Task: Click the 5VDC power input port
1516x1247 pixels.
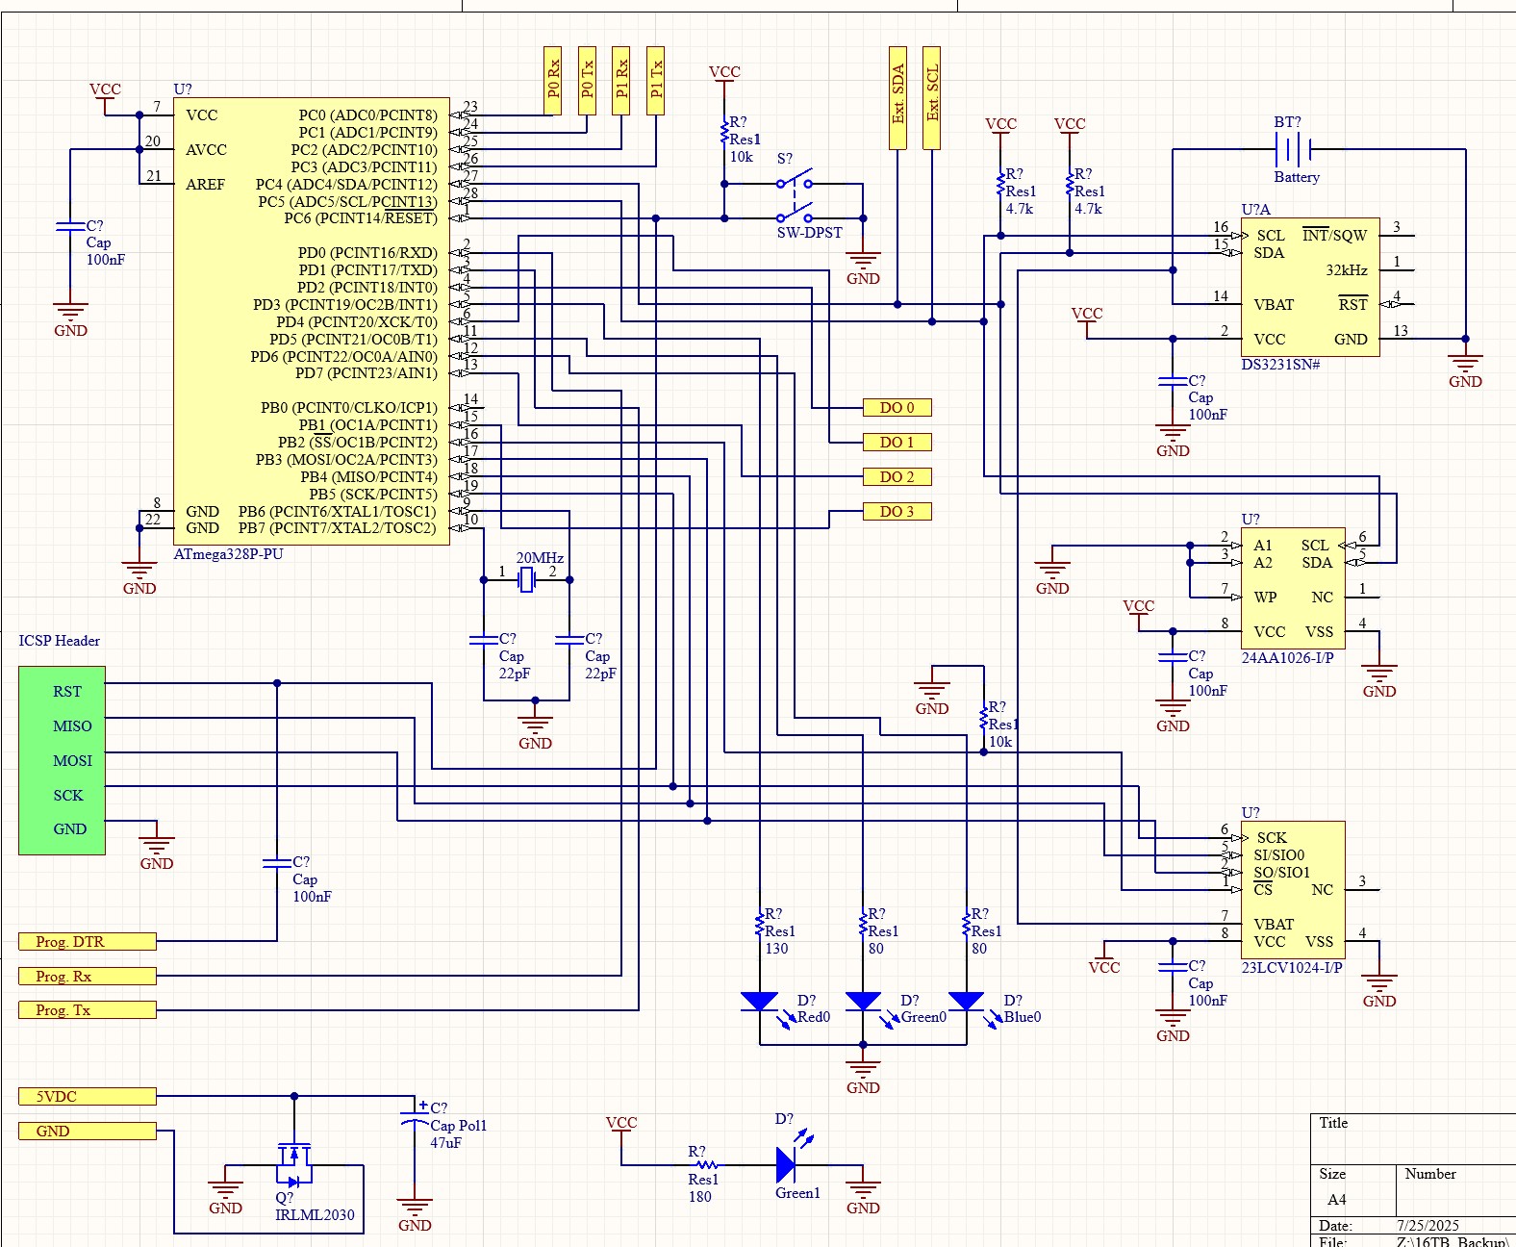Action: click(x=88, y=1097)
